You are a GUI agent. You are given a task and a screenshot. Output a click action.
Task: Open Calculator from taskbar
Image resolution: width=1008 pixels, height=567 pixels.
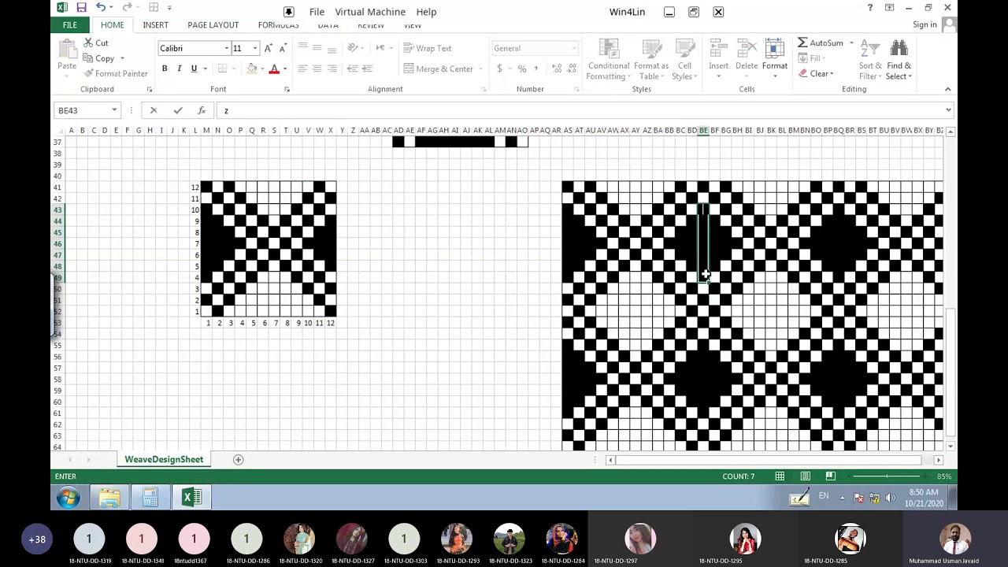point(150,498)
